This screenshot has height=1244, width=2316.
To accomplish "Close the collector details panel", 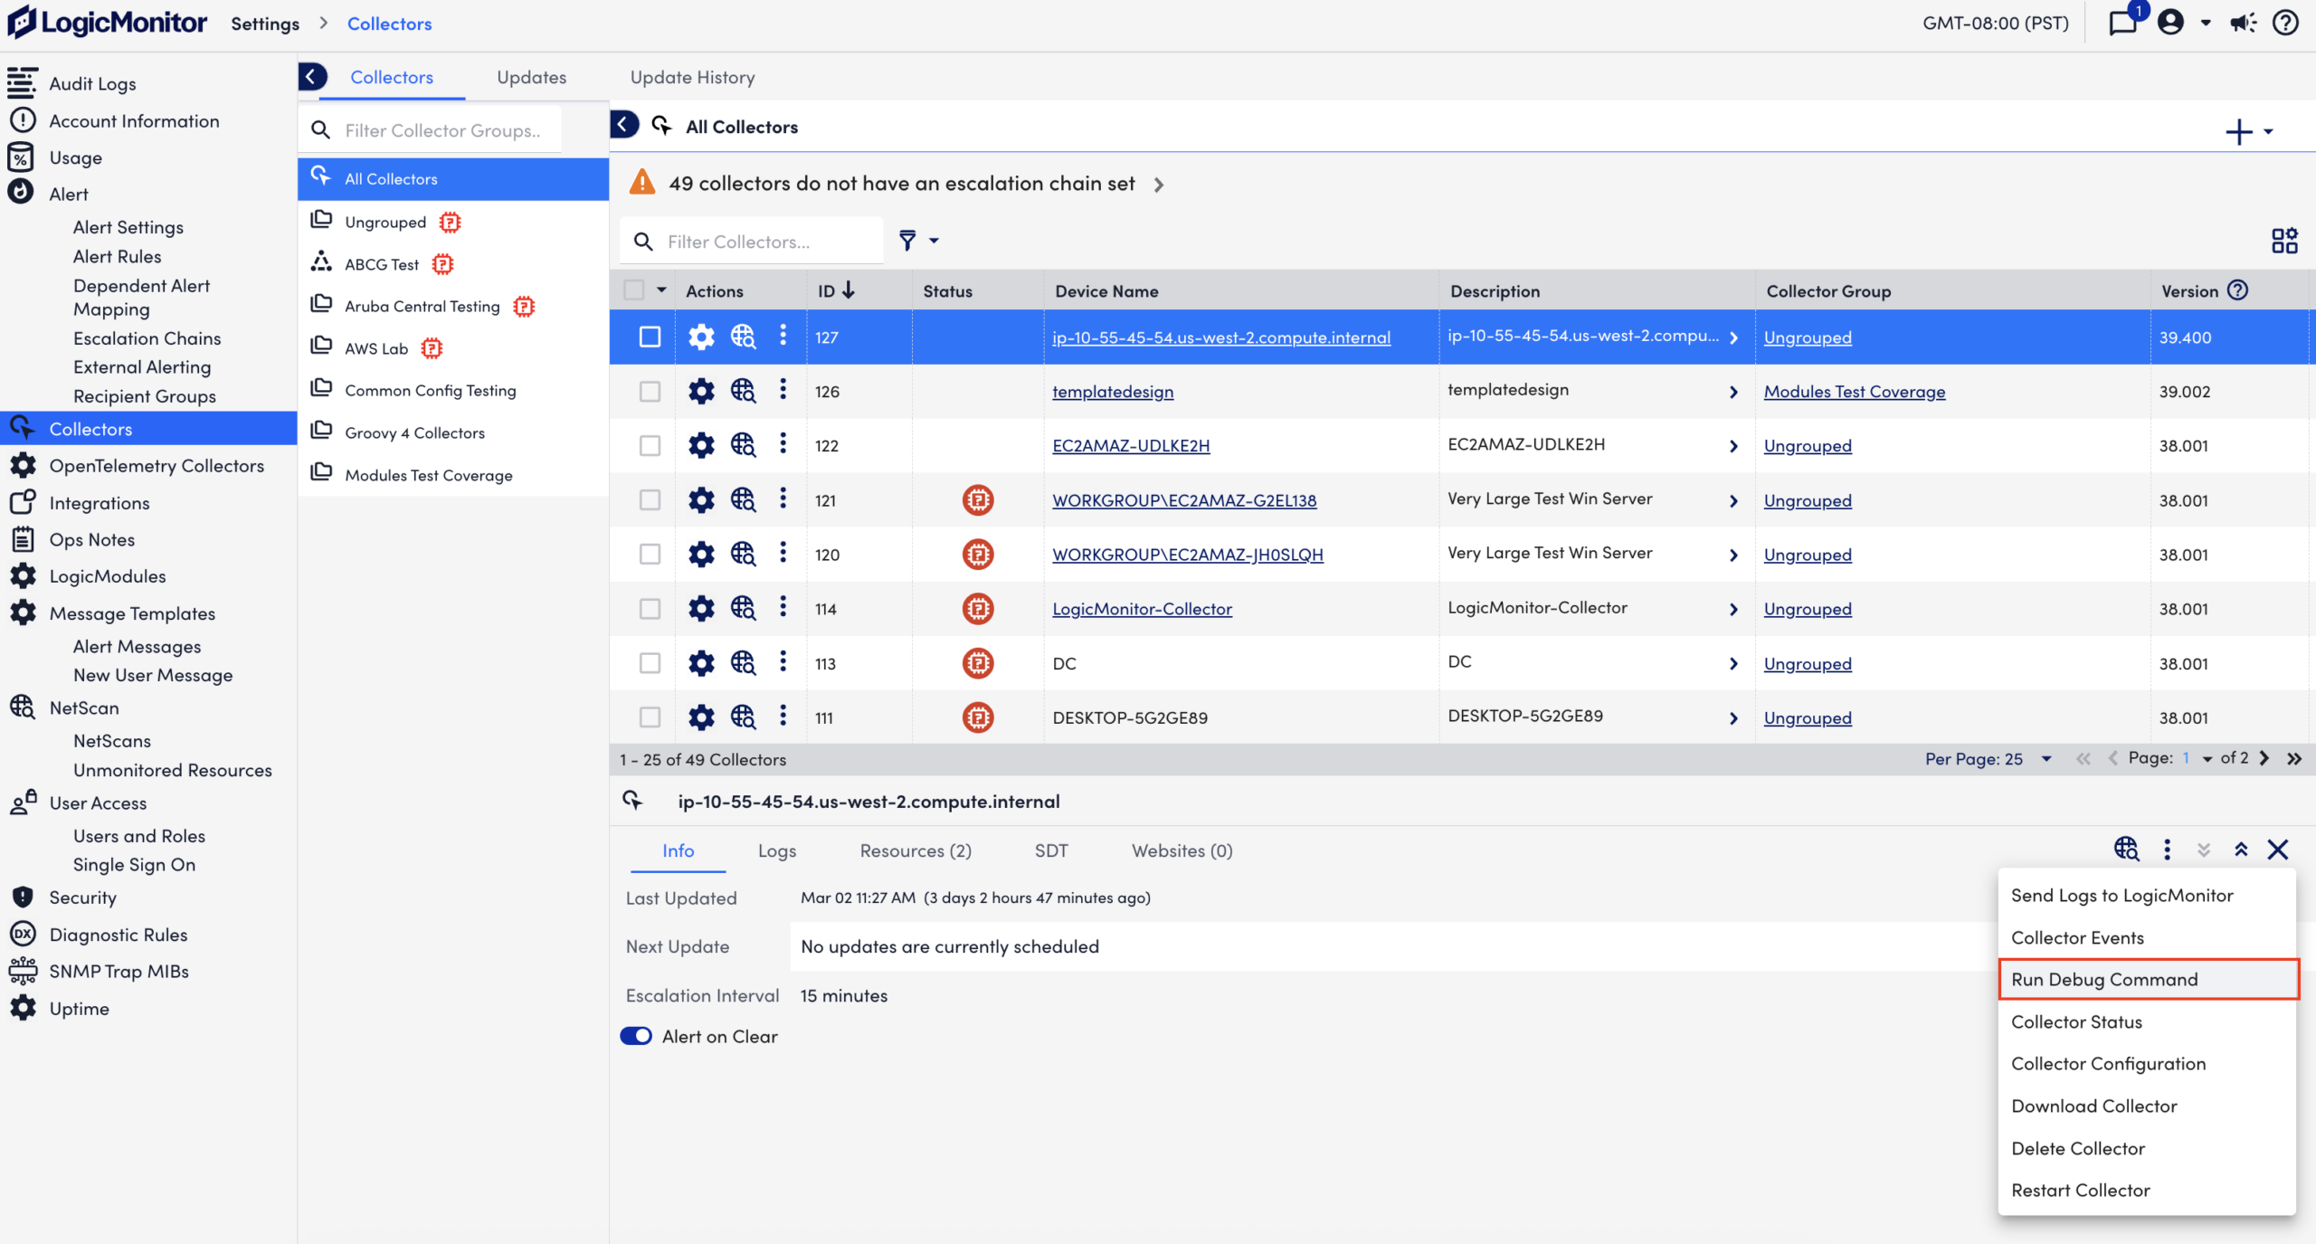I will click(x=2277, y=850).
